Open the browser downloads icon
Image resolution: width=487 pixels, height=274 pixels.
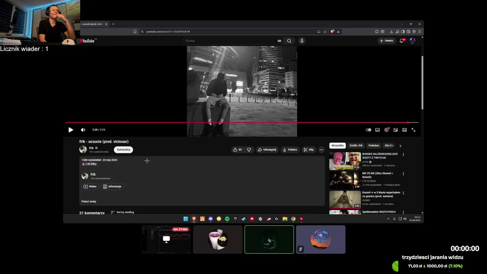click(392, 32)
